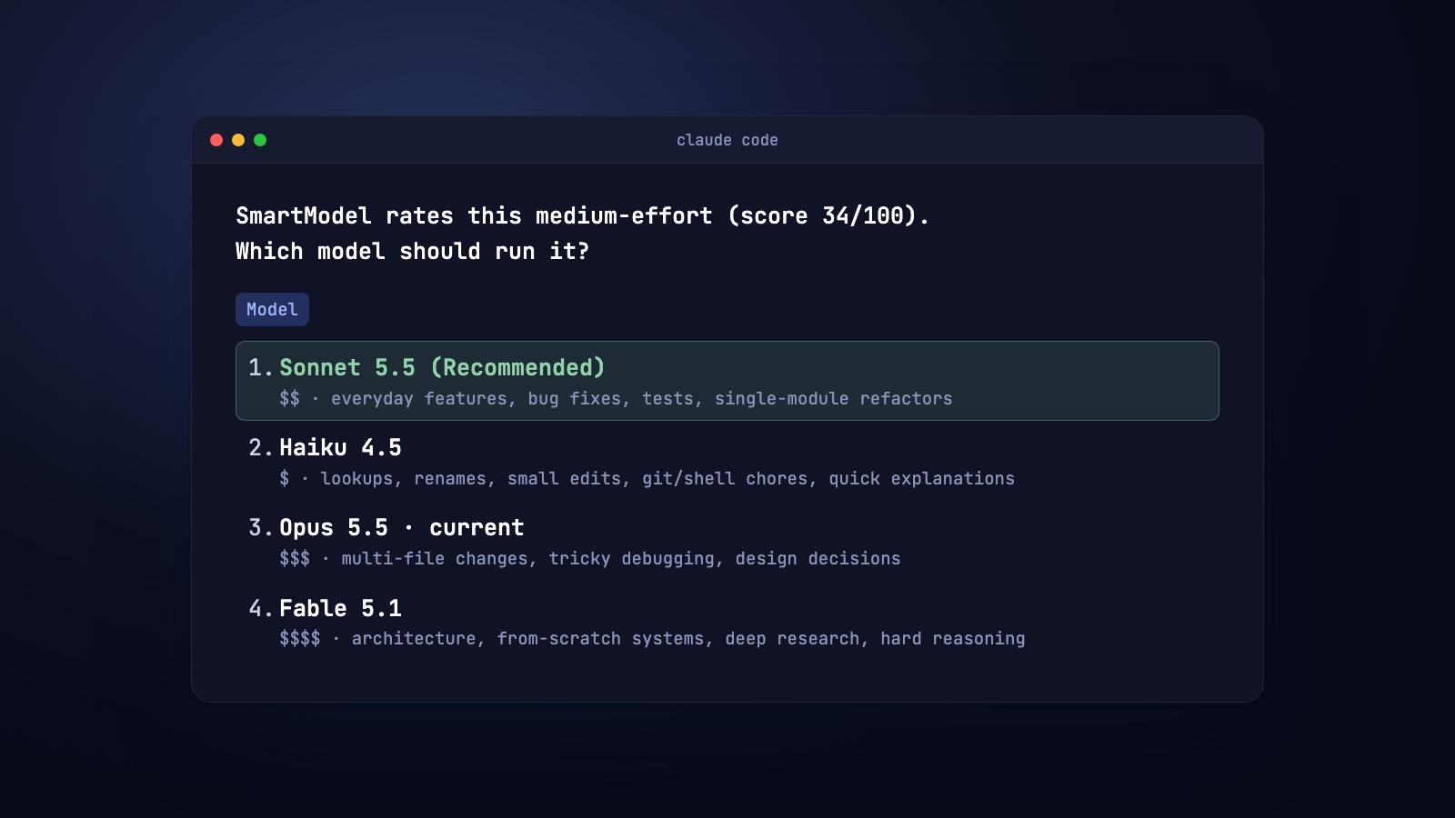Click the "lookups, renames, small edits" description
The image size is (1455, 818).
point(647,478)
